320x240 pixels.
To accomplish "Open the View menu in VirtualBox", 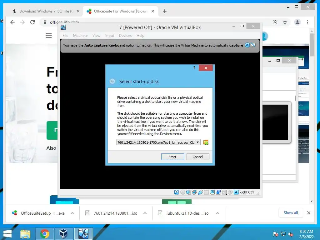I will click(x=96, y=36).
